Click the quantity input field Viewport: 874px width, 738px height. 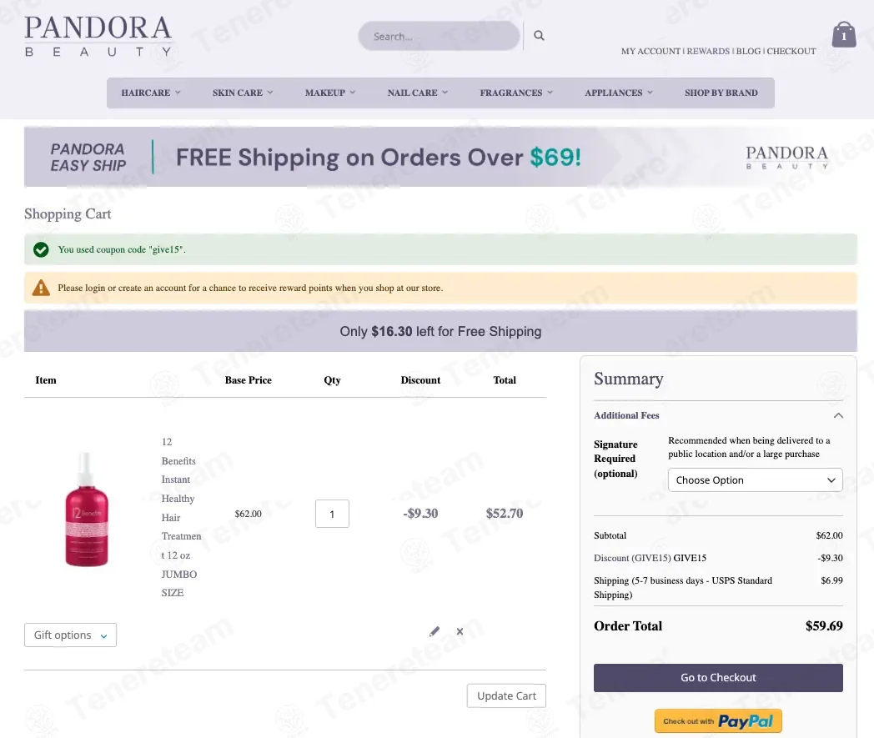point(332,514)
